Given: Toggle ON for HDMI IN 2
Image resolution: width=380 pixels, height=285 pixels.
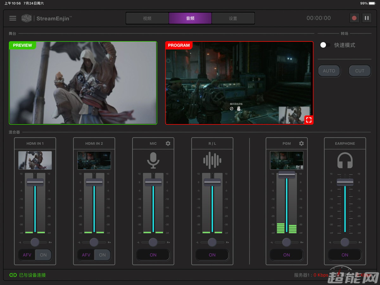Looking at the screenshot, I should coord(103,255).
